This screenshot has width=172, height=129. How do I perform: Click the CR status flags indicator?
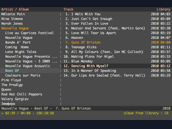[166, 113]
